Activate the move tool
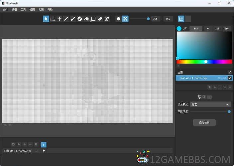Viewport: 234px width, 166px height. coord(59,19)
